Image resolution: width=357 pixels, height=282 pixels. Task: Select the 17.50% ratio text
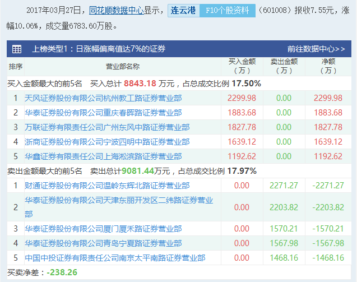point(247,84)
